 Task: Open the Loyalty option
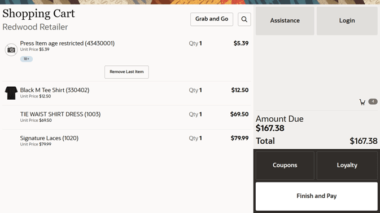pyautogui.click(x=347, y=165)
